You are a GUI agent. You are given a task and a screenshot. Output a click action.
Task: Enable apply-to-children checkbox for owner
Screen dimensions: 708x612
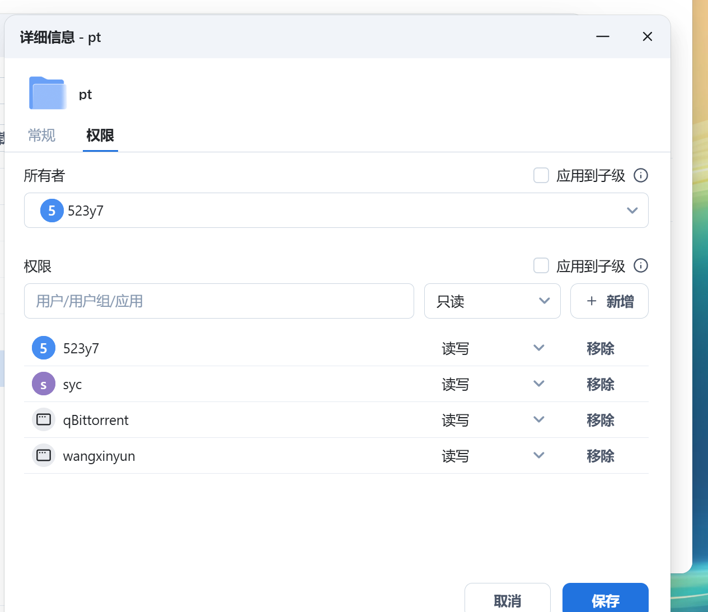tap(541, 175)
